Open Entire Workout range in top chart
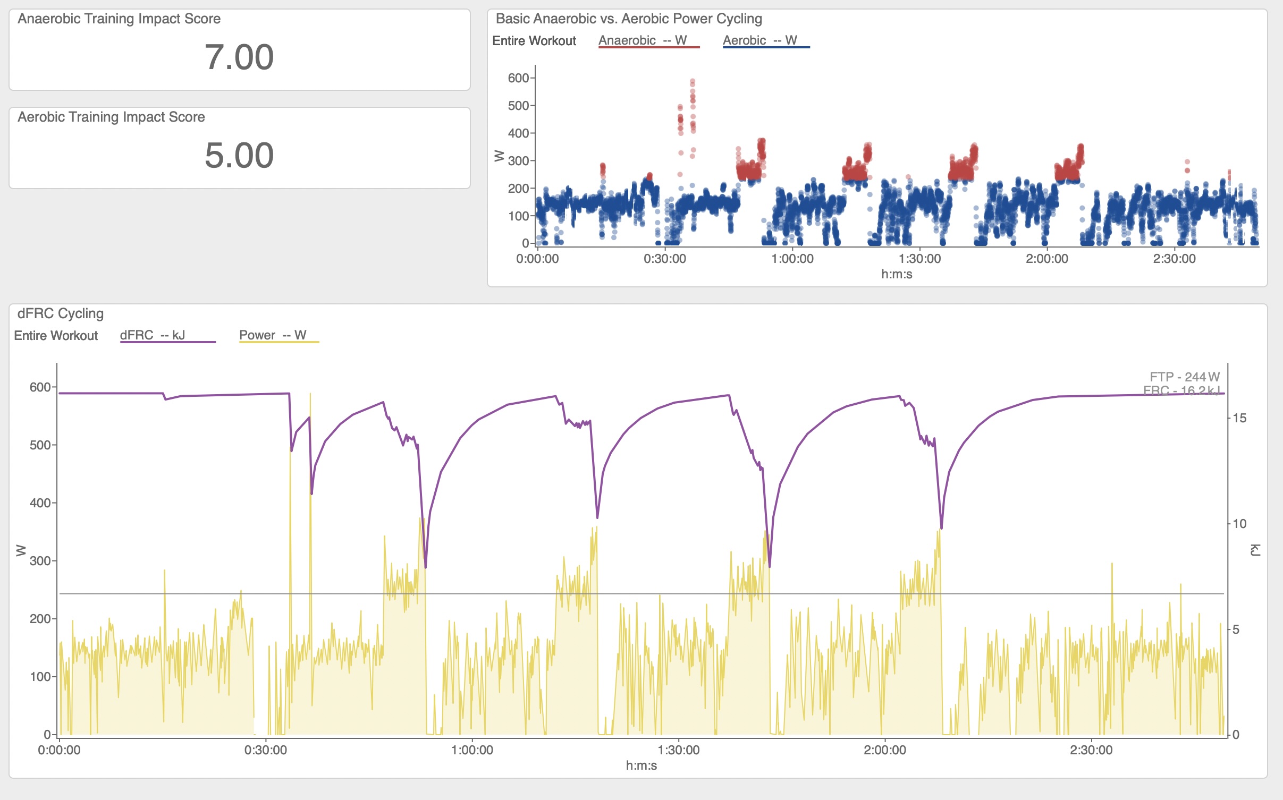The width and height of the screenshot is (1283, 800). pos(534,41)
